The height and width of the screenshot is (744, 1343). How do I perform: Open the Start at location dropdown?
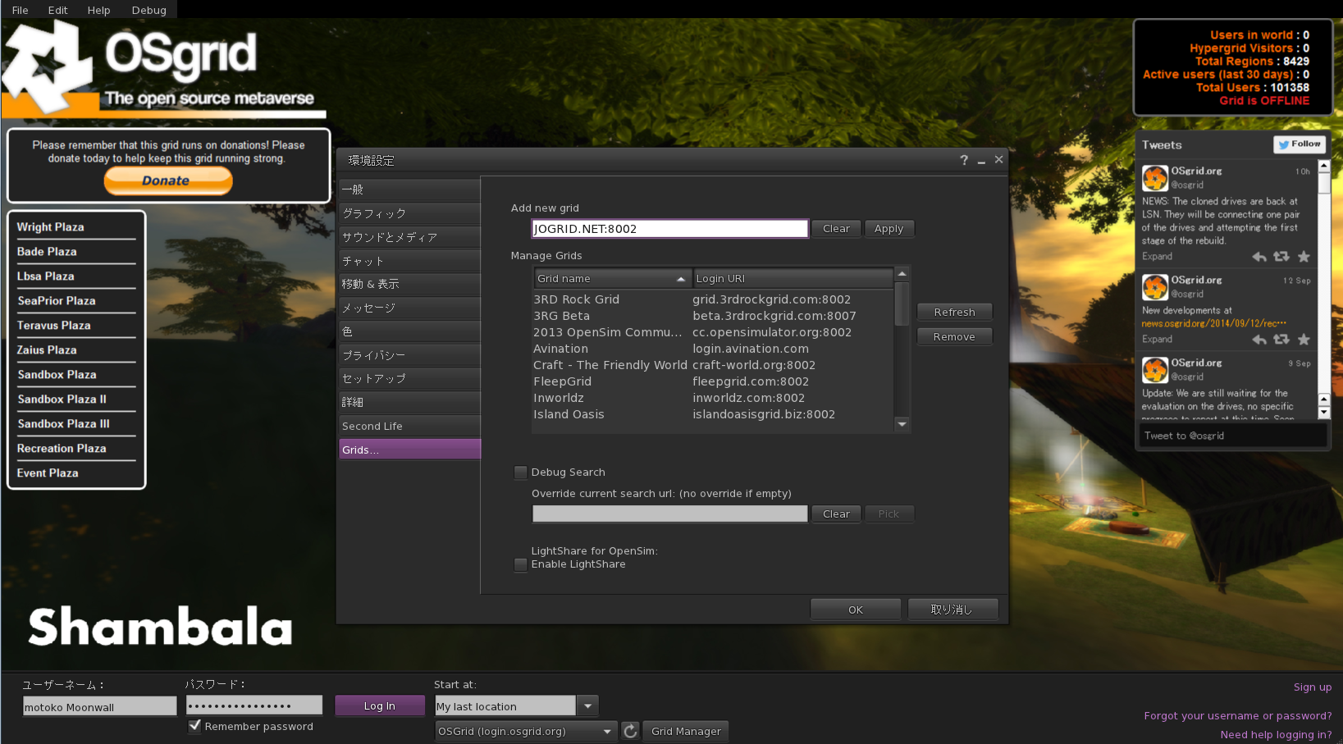pos(587,705)
